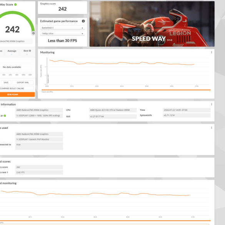The height and width of the screenshot is (225, 225).
Task: Click the CPU value 'AMD Ryzen AI 9 HX 370 w/ Radeon 890M'
Action: coord(113,110)
